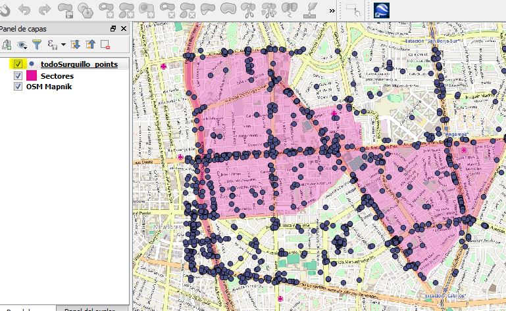The image size is (506, 311).
Task: Click the Undo arrow
Action: 24,10
